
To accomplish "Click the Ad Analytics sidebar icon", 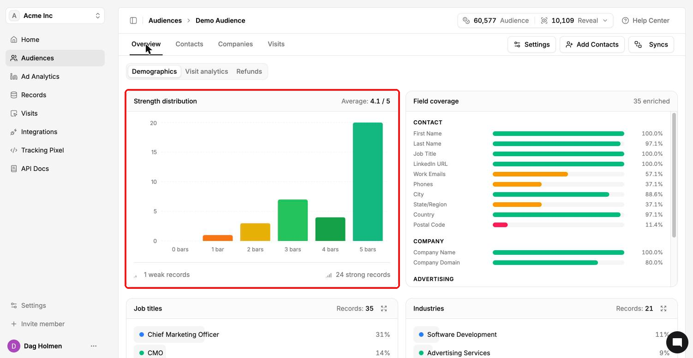I will (14, 76).
